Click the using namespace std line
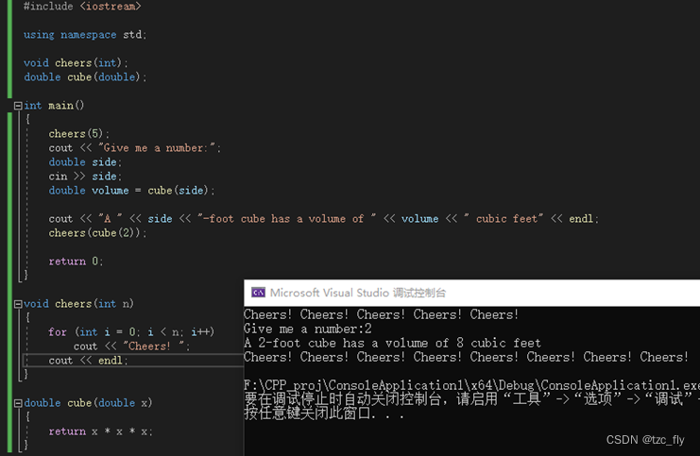700x456 pixels. click(85, 34)
